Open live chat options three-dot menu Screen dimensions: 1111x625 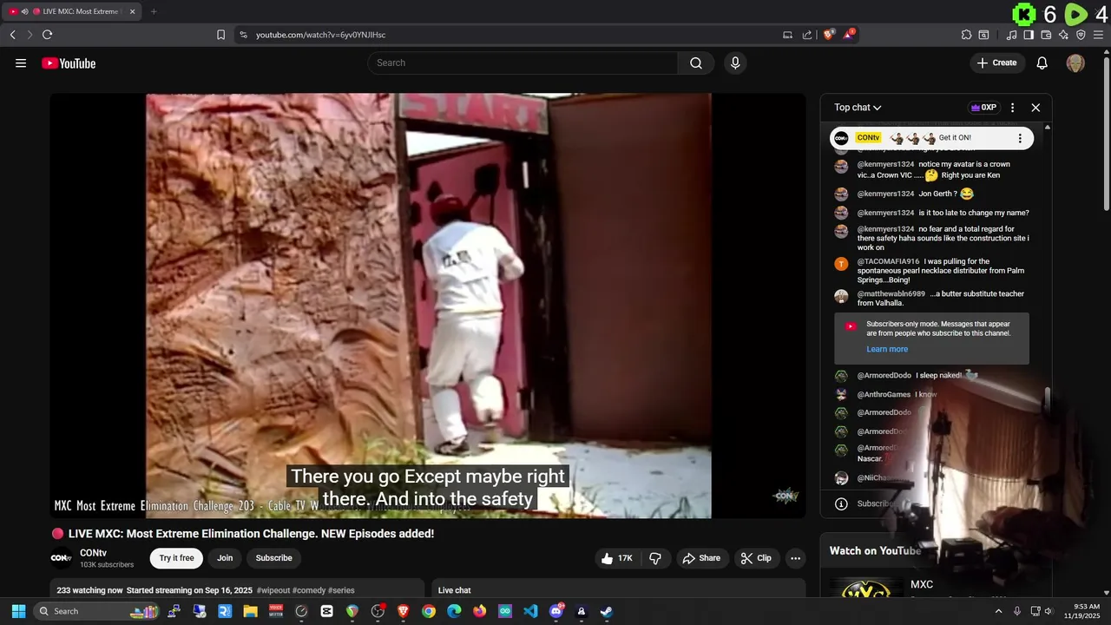(x=1012, y=108)
